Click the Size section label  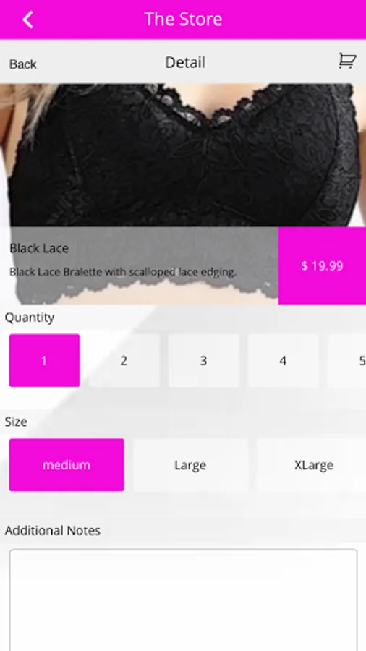coord(16,422)
